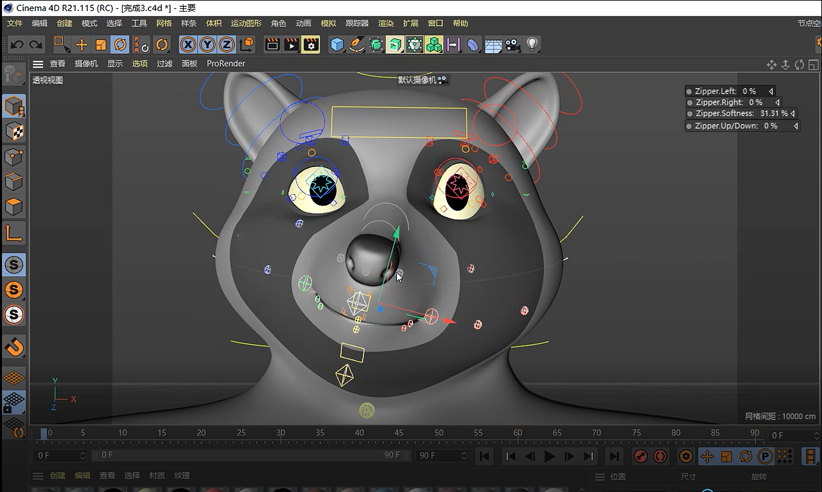This screenshot has height=492, width=822.
Task: Switch to Polygons mode
Action: 13,207
